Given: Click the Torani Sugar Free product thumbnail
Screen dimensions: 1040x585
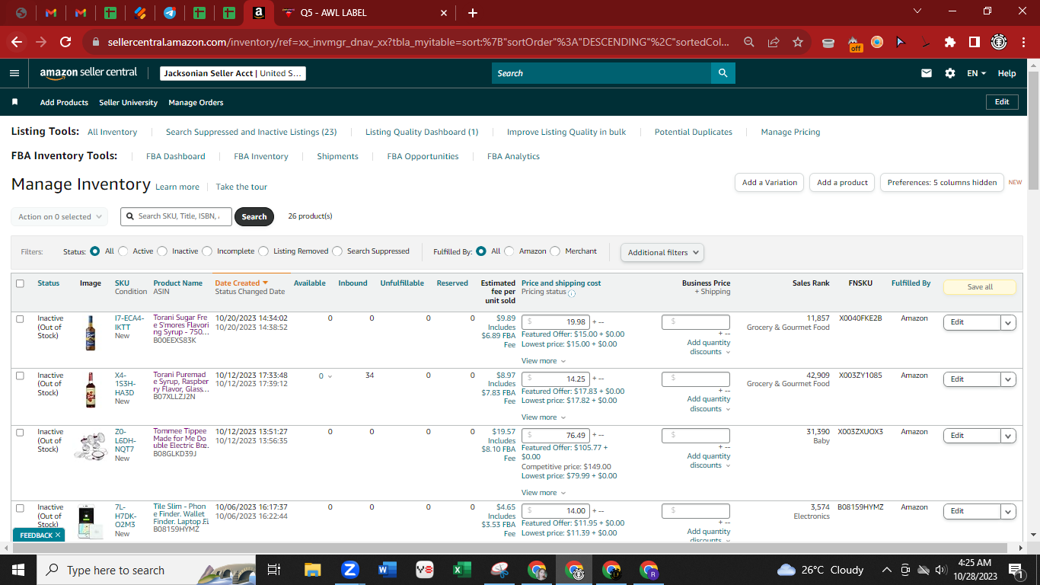Looking at the screenshot, I should point(91,333).
